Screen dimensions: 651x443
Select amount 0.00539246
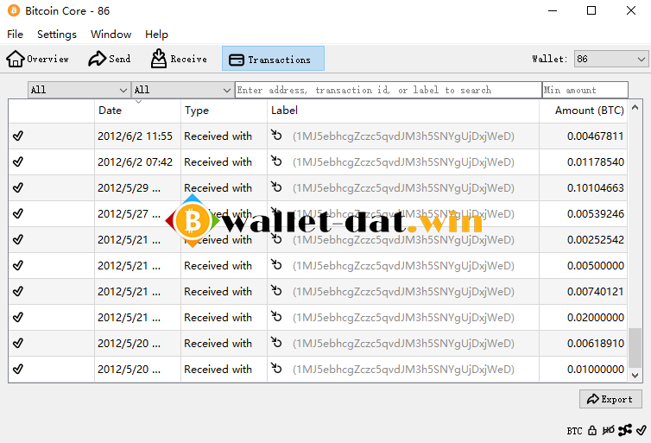tap(596, 214)
